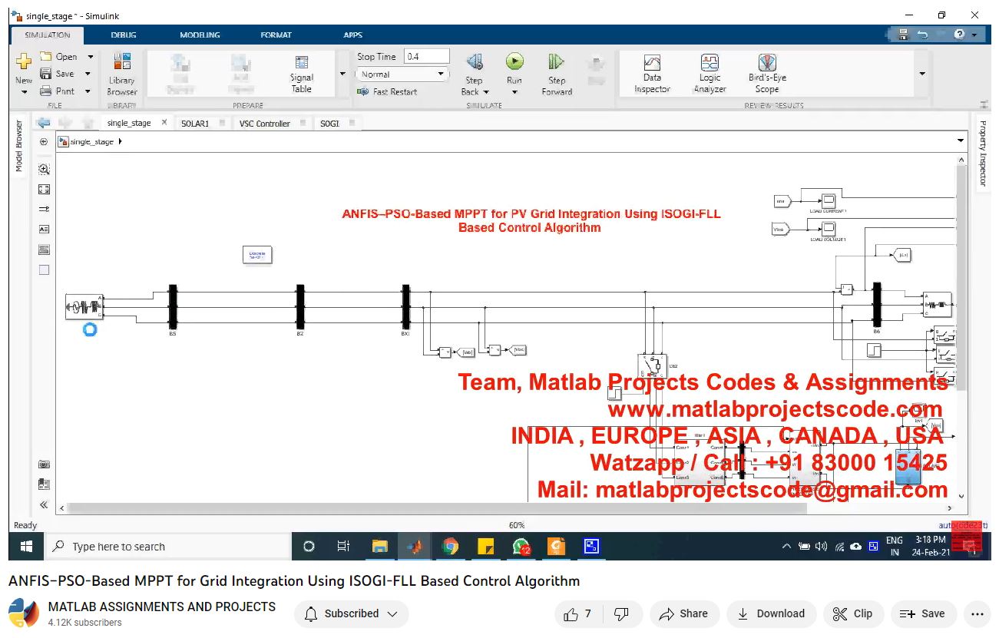
Task: Switch to the Format ribbon tab
Action: coord(276,35)
